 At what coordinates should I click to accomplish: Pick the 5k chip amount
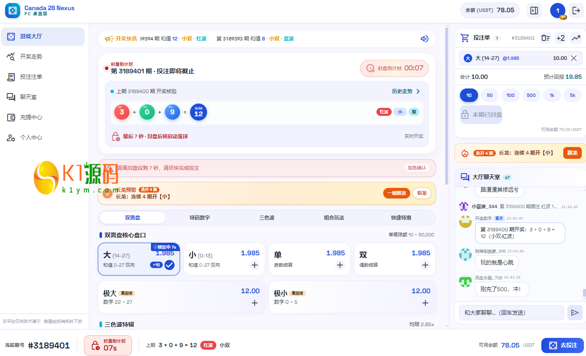[x=573, y=95]
